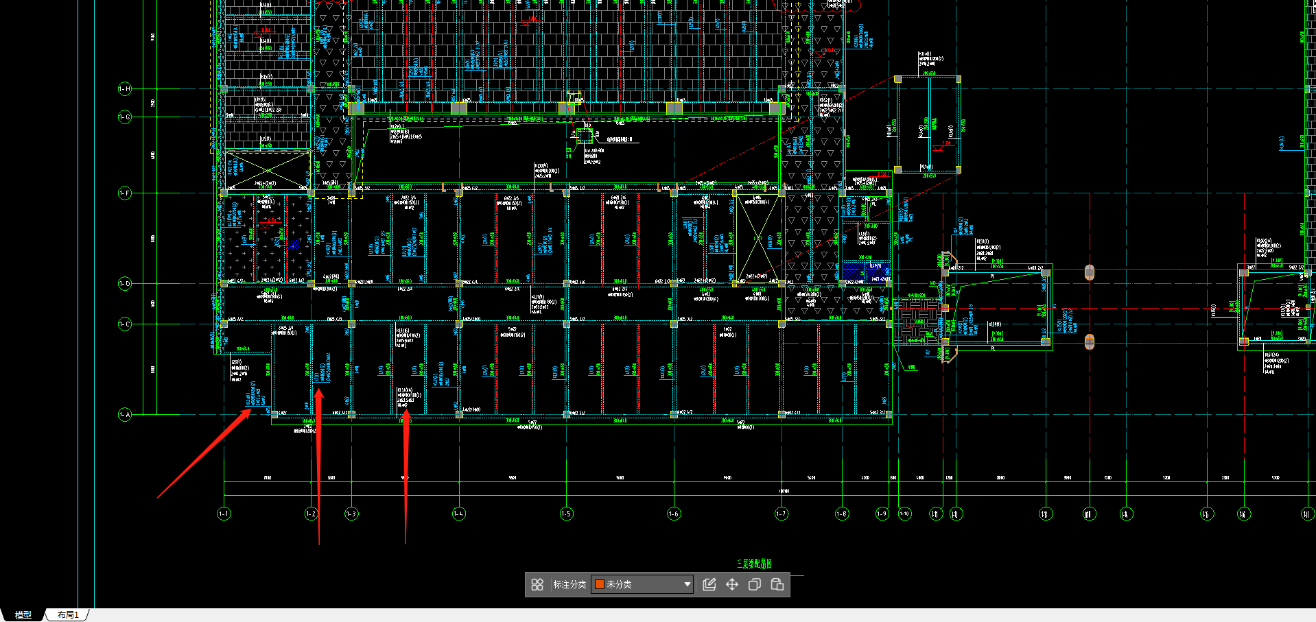Click the paste clipboard icon
The image size is (1316, 622).
point(777,584)
